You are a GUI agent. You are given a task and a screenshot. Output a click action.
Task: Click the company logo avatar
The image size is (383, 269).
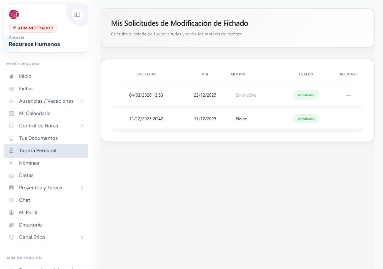tap(14, 15)
